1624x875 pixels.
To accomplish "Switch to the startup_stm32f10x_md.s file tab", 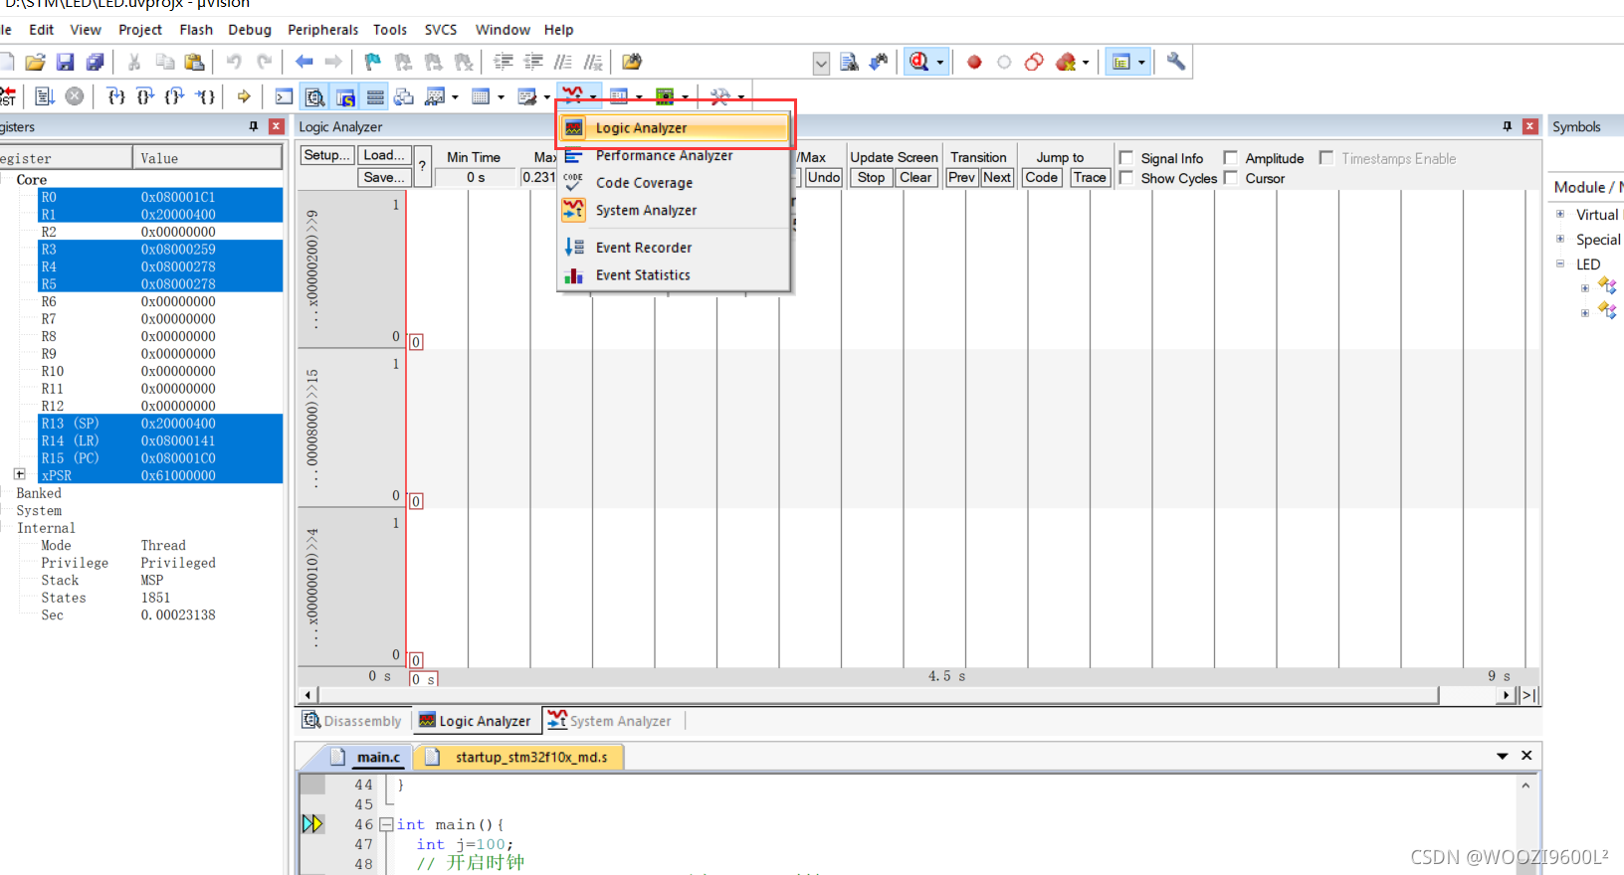I will pos(519,757).
